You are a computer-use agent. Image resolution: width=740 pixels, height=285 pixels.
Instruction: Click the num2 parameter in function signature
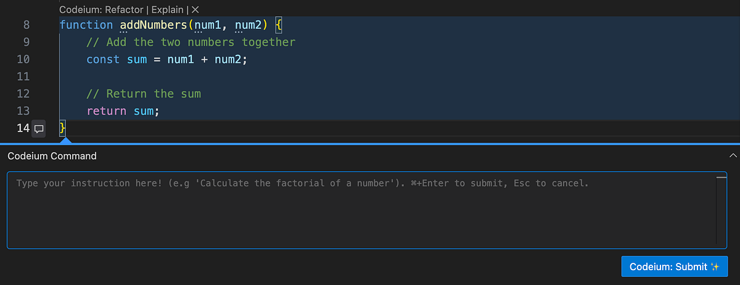point(249,25)
